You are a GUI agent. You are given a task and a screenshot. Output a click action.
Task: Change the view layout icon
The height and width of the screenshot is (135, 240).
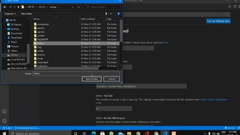(106, 13)
